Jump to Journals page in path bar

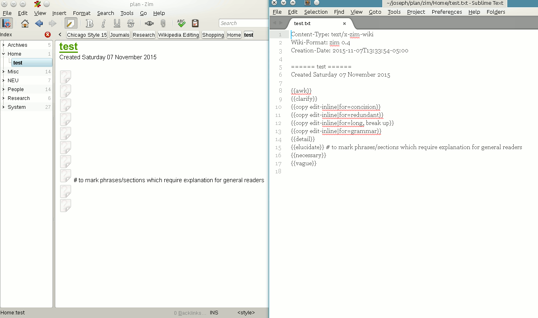(x=119, y=35)
